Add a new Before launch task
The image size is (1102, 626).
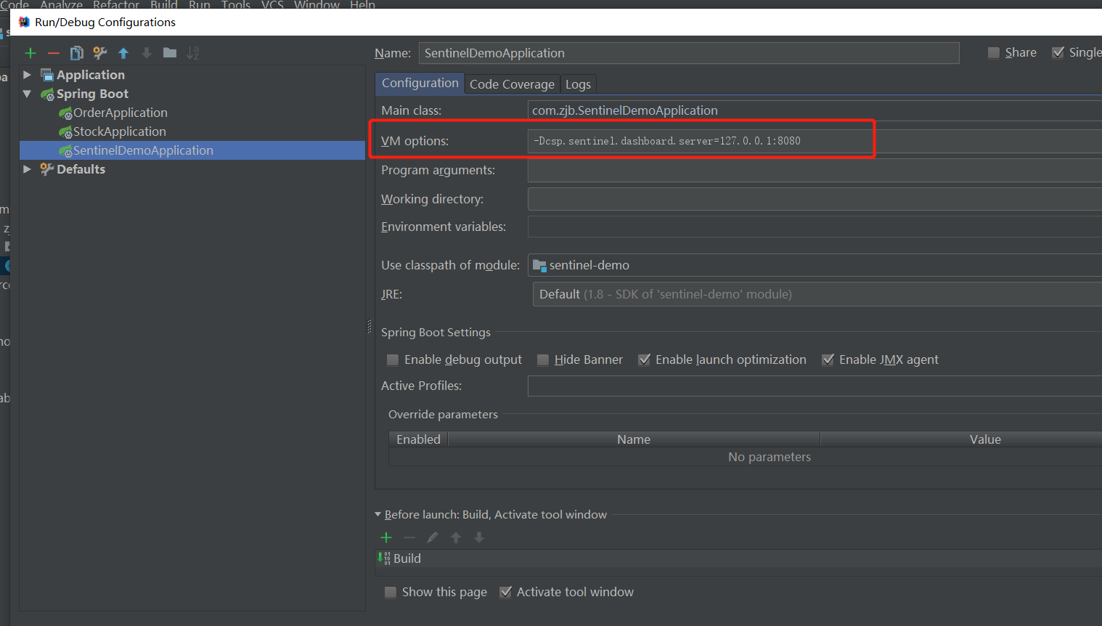385,537
